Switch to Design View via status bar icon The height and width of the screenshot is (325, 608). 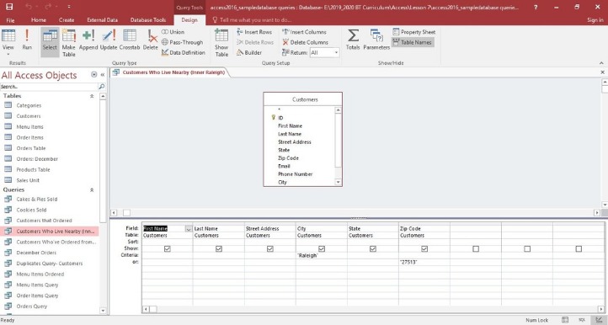pyautogui.click(x=599, y=320)
